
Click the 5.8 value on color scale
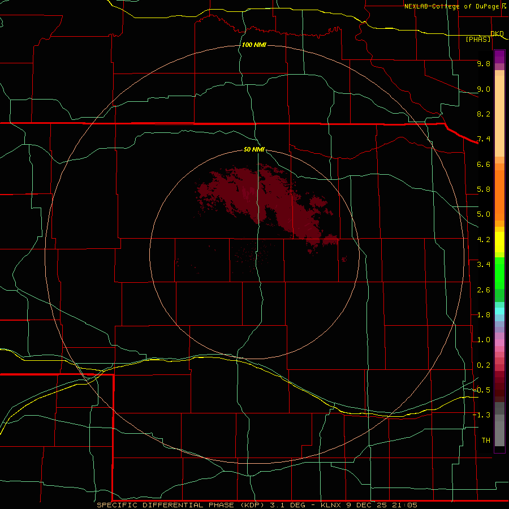(x=484, y=189)
